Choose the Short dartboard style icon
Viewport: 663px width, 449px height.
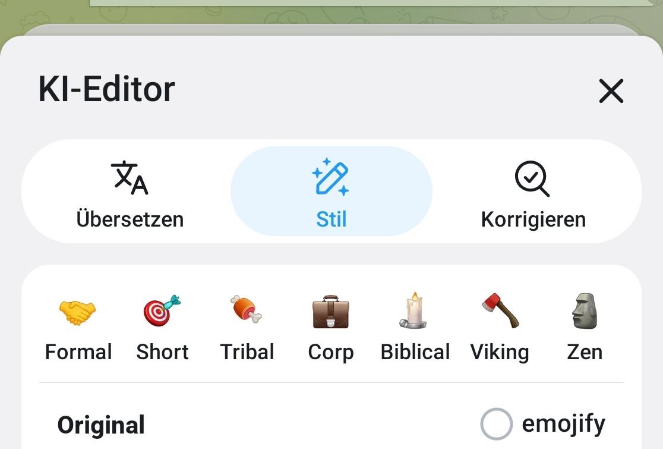pos(162,311)
